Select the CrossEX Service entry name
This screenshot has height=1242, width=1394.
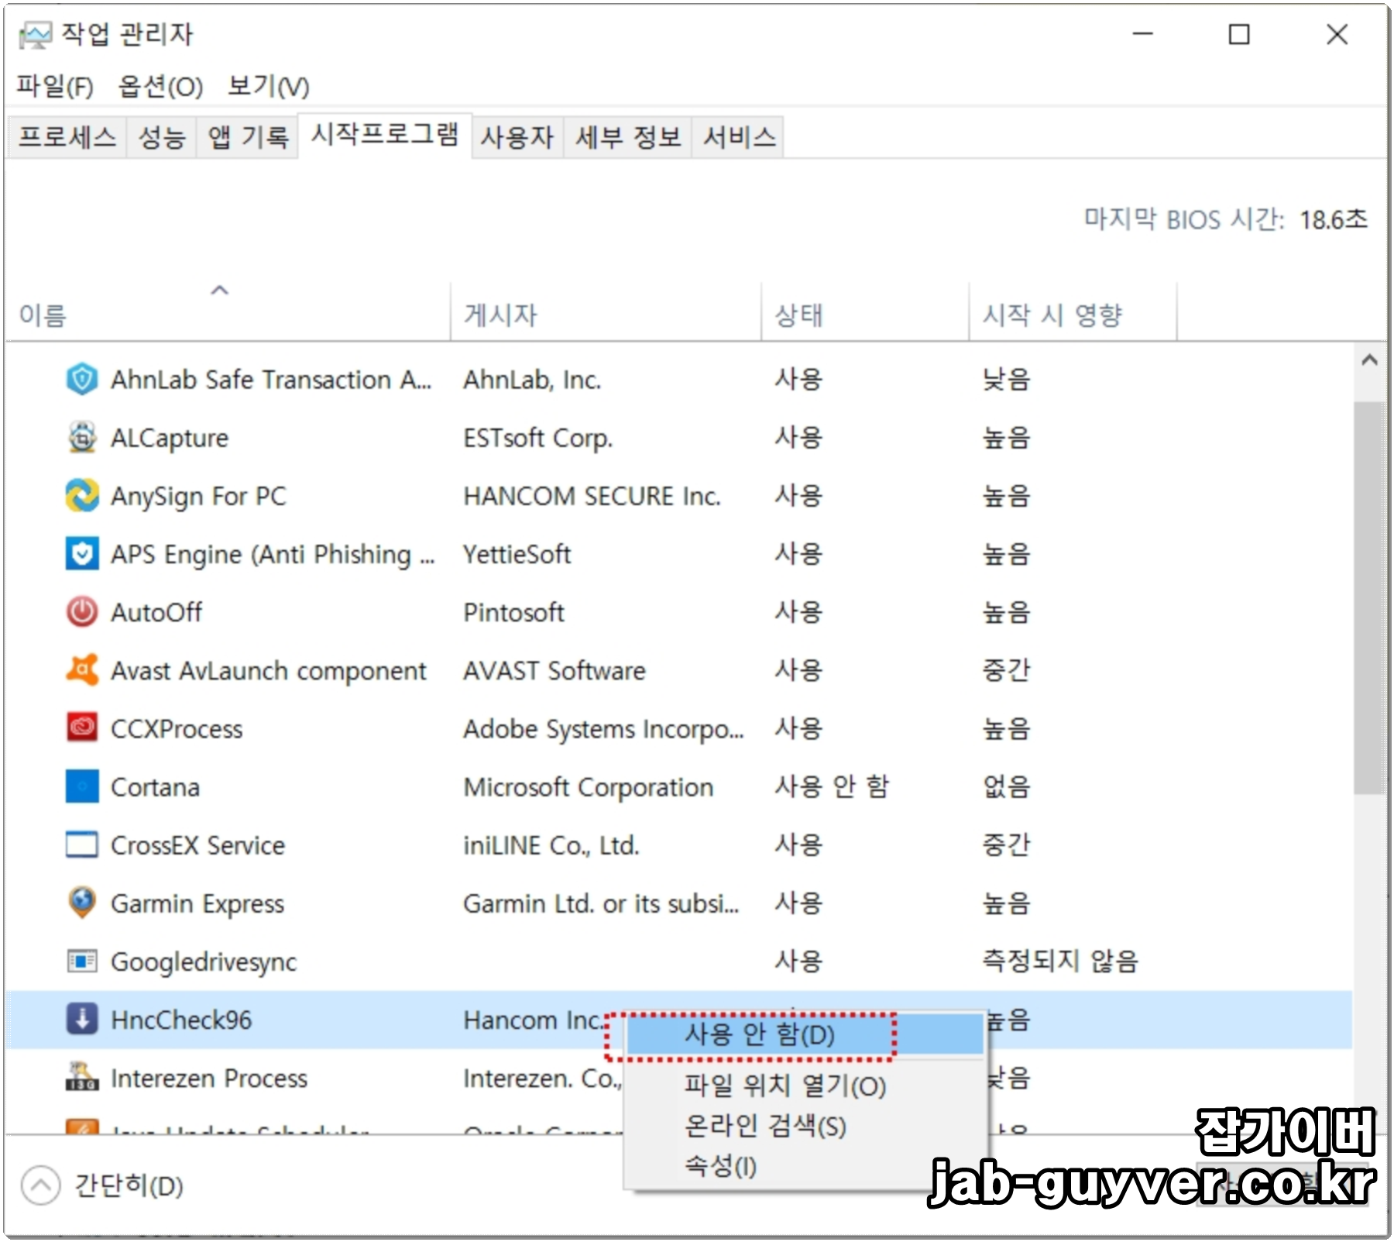tap(198, 845)
